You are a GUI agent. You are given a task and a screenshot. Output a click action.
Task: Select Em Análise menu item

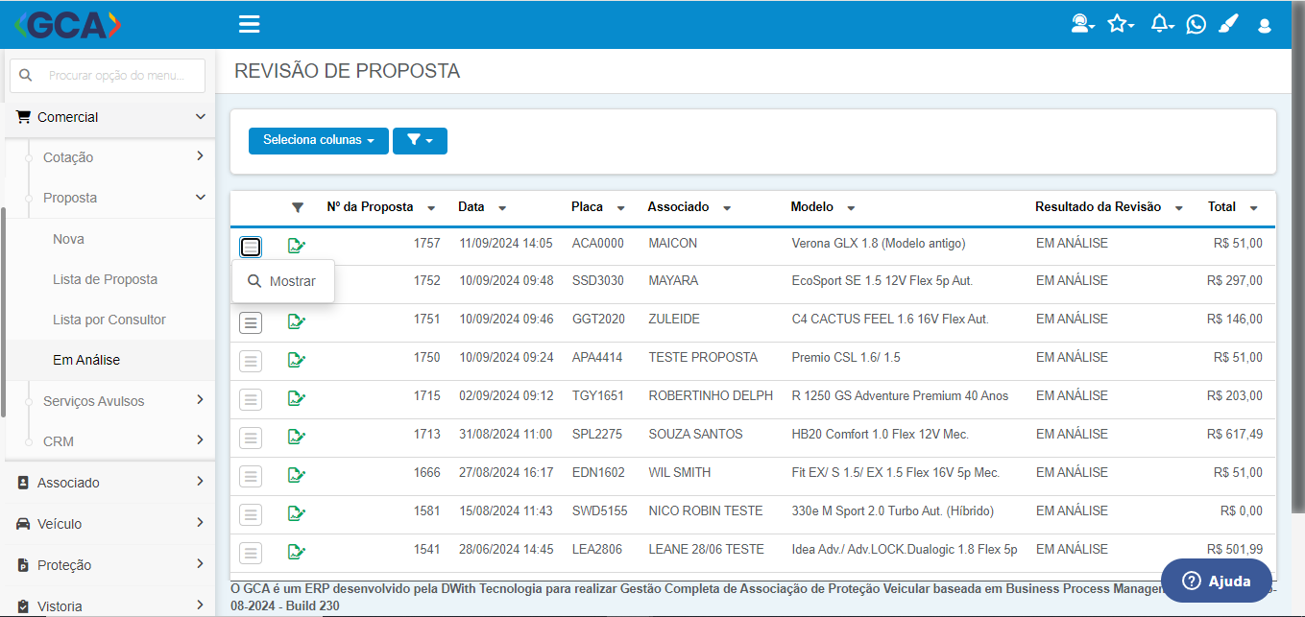click(86, 360)
